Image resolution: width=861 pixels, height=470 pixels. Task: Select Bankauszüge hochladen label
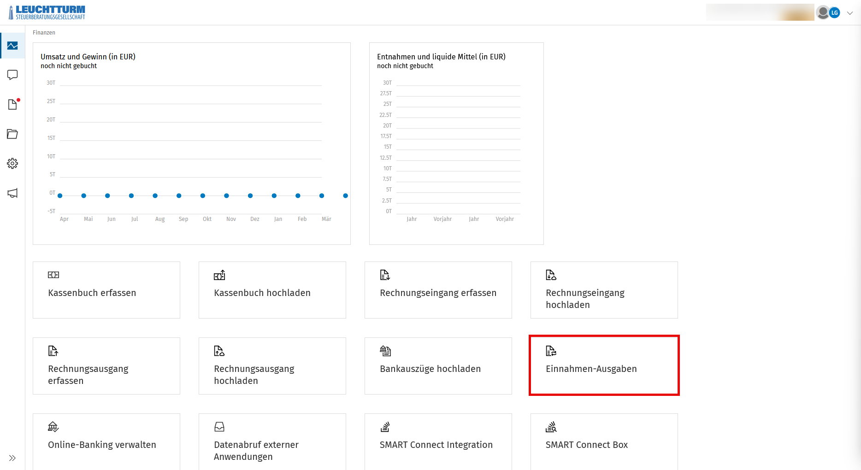(x=430, y=369)
